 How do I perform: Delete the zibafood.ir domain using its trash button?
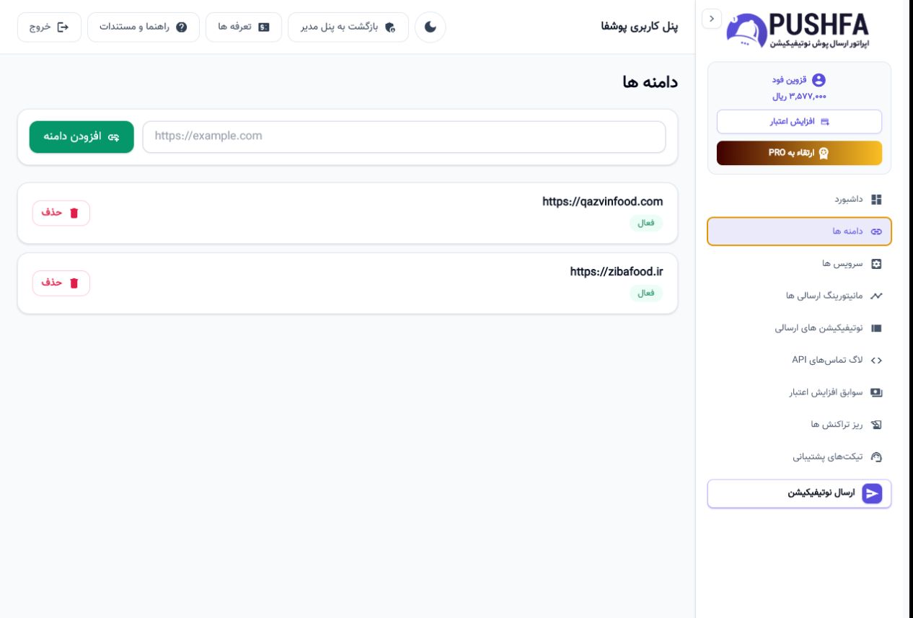pos(61,283)
